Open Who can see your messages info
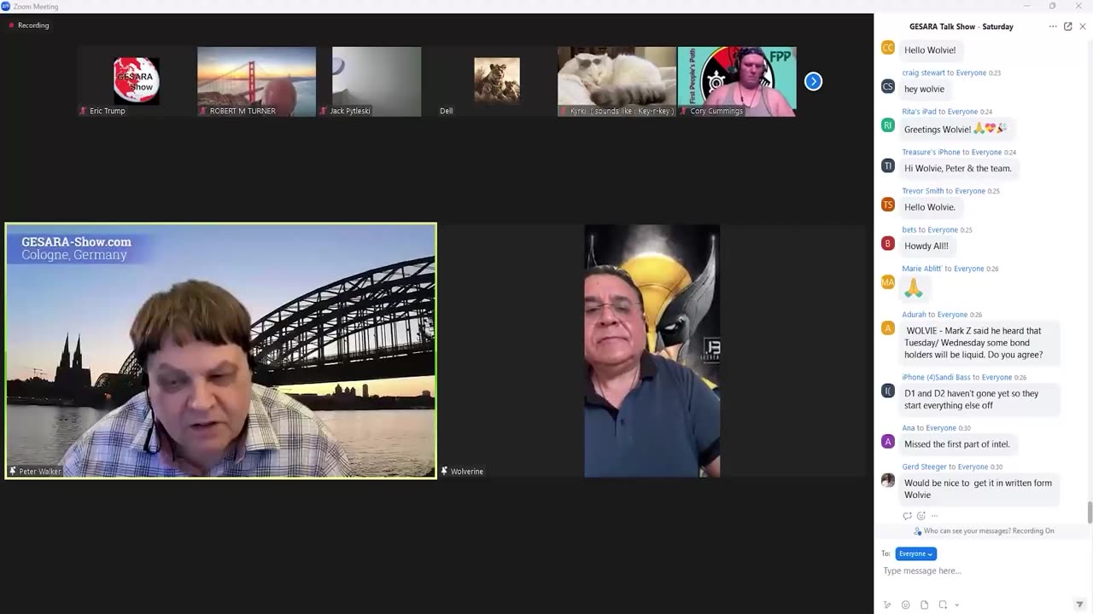The height and width of the screenshot is (614, 1093). point(984,530)
